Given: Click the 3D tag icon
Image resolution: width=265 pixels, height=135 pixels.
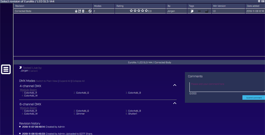Looking at the screenshot, I should (199, 11).
